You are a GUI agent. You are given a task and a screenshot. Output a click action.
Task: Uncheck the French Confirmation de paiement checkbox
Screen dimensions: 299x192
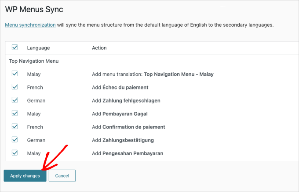(15, 127)
